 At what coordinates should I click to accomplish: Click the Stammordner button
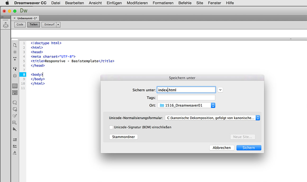[123, 137]
